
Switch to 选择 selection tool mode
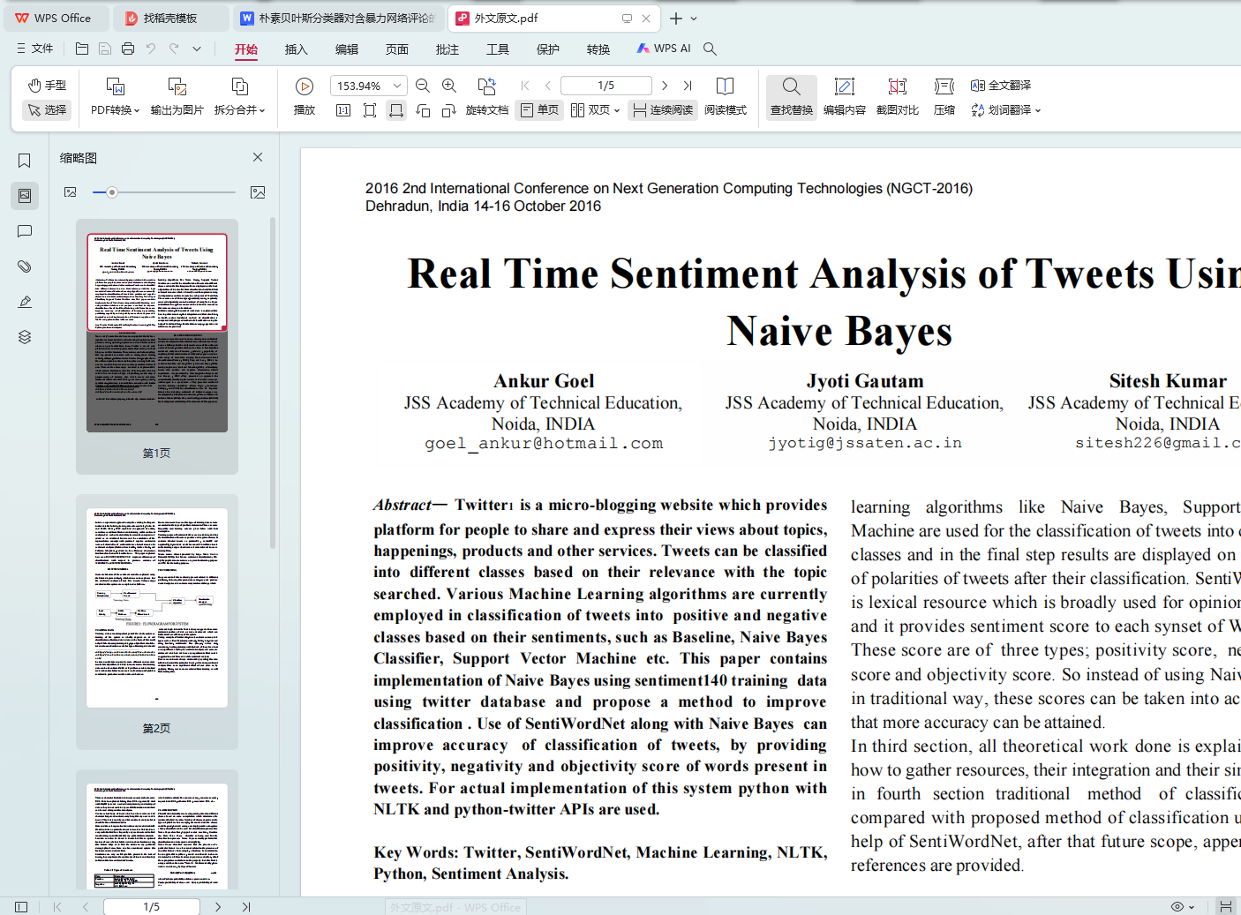tap(47, 110)
